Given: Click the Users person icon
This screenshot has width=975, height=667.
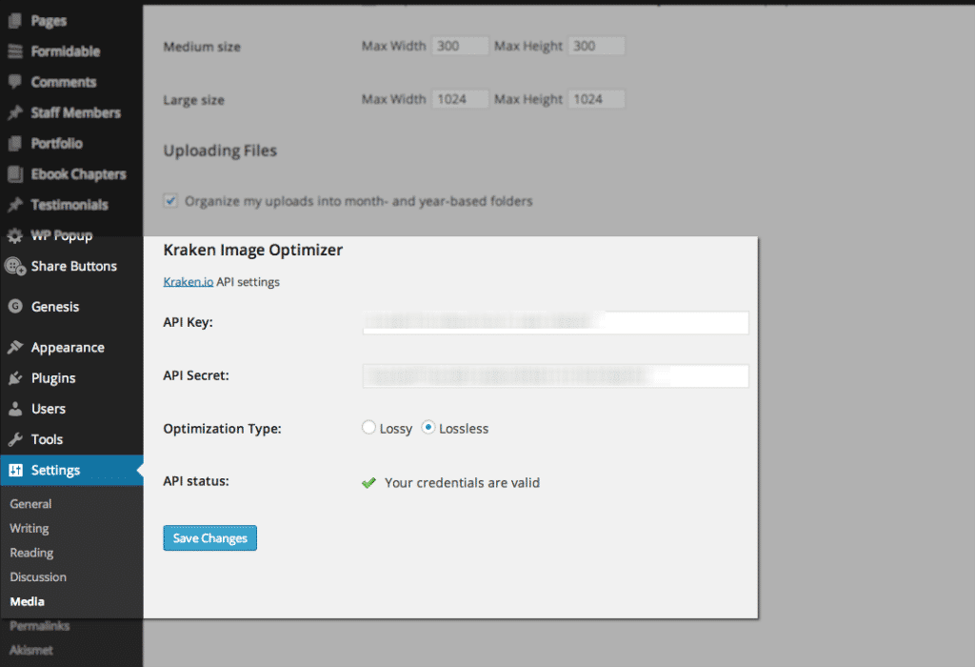Looking at the screenshot, I should 15,409.
